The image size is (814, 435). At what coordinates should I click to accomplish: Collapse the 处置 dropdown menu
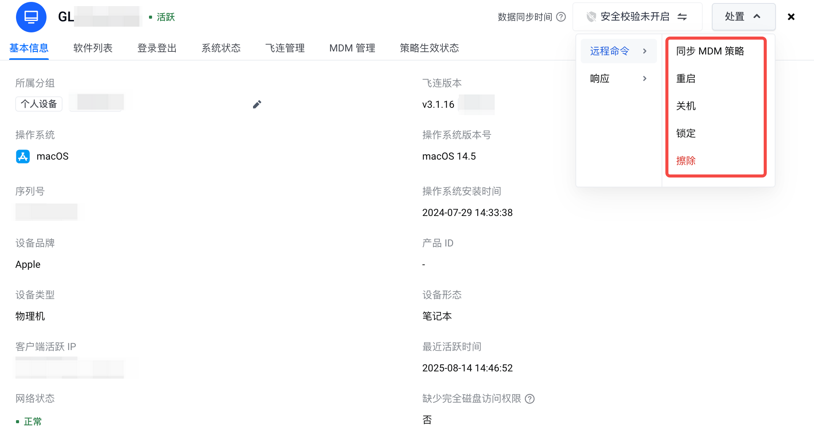(743, 17)
